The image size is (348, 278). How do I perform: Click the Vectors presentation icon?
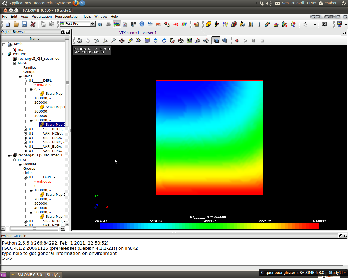point(225,24)
